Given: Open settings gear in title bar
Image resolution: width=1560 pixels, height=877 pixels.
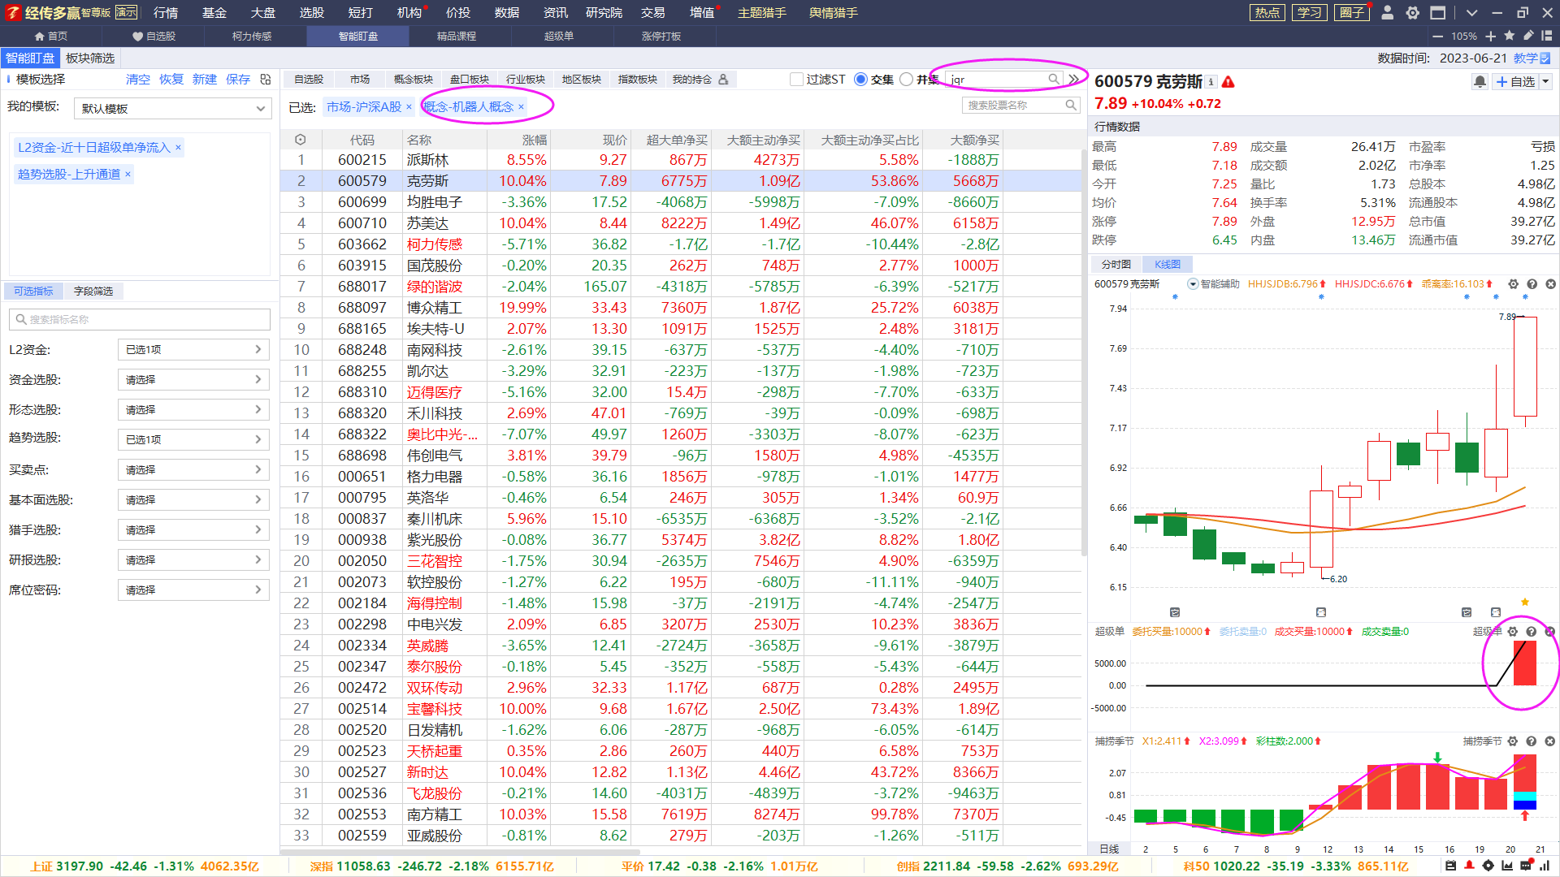Looking at the screenshot, I should (x=1413, y=12).
